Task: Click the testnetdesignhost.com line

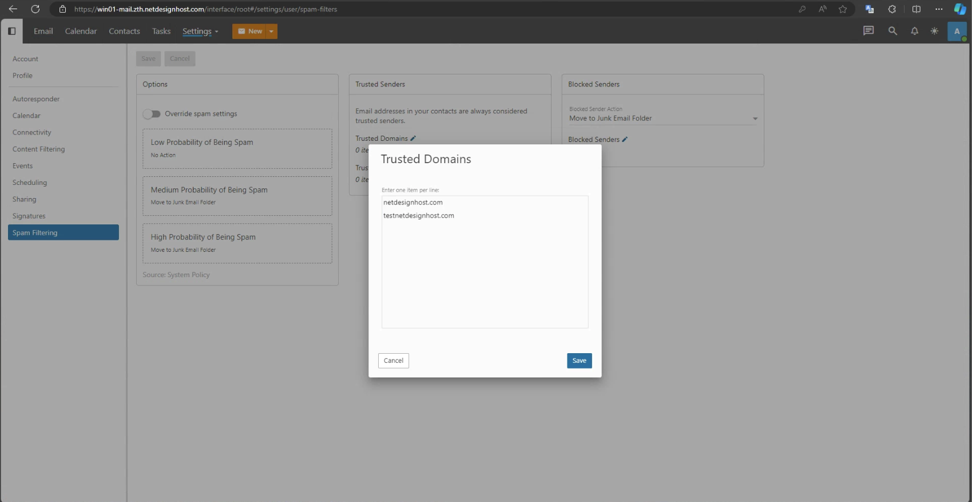Action: pyautogui.click(x=419, y=216)
